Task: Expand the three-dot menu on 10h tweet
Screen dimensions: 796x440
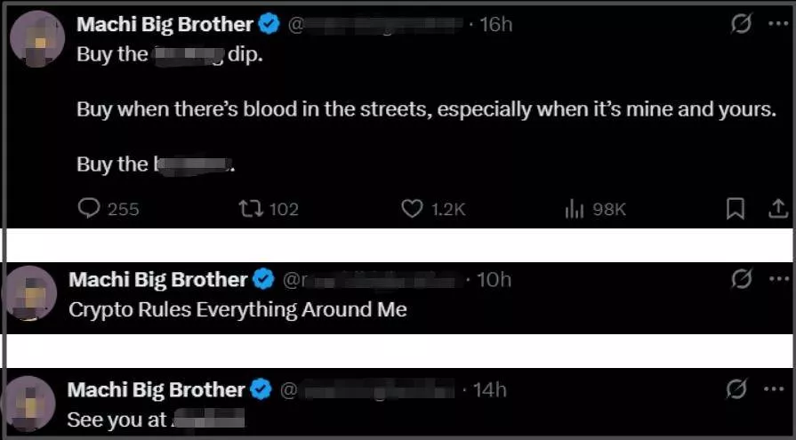Action: point(776,280)
